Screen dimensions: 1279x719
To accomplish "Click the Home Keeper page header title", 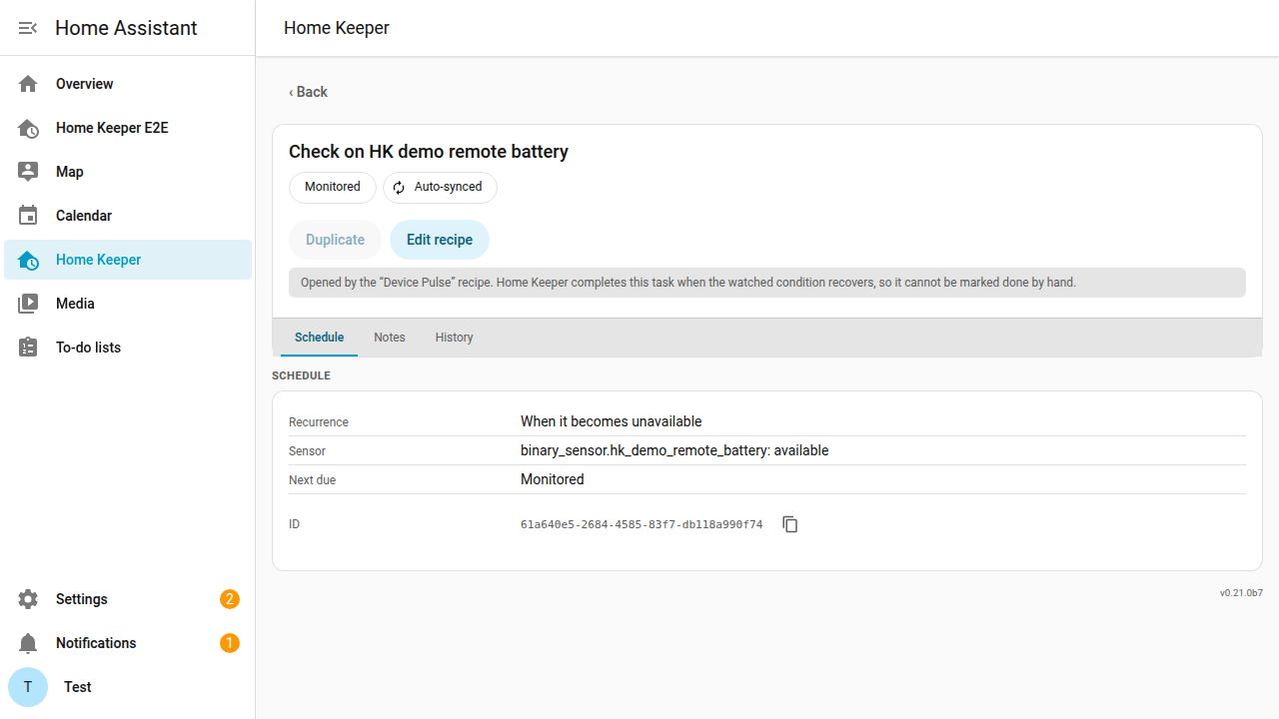I will click(337, 28).
